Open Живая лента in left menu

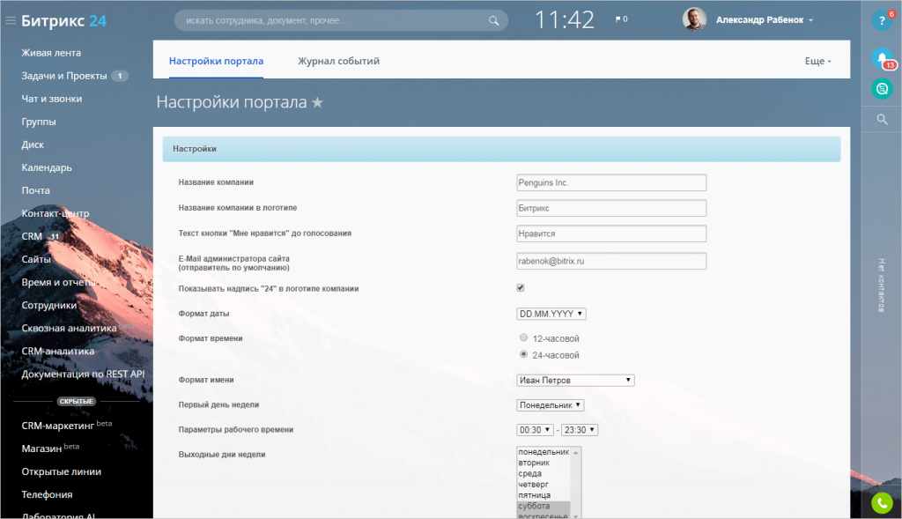coord(51,53)
